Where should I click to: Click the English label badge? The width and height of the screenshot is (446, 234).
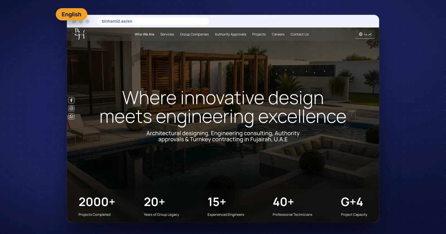click(71, 14)
